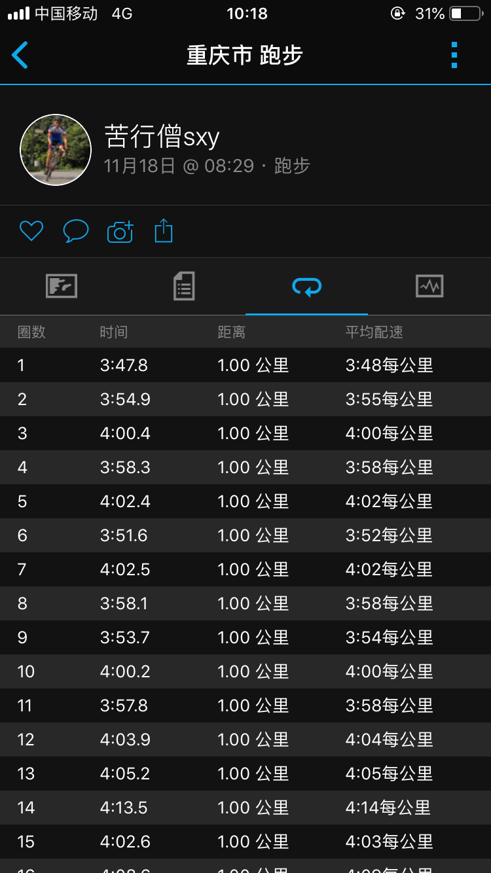Select lap 1 row

pos(245,365)
